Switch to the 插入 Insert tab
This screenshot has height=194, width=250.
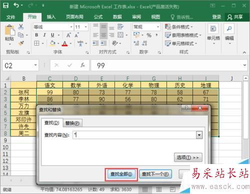tap(51, 17)
